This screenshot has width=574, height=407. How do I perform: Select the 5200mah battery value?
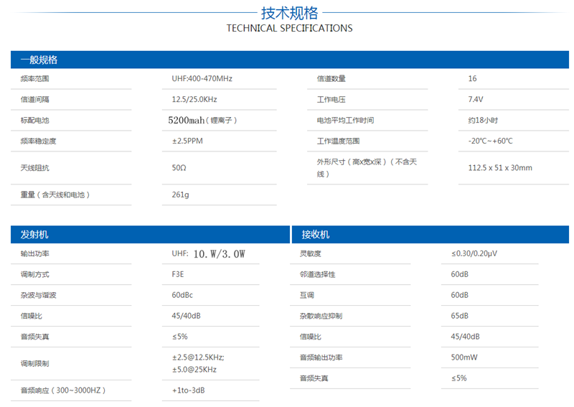point(202,120)
